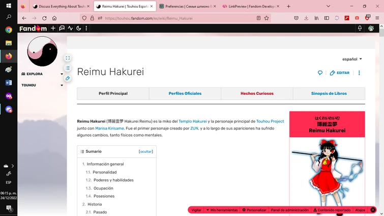Go to Firefox home page
Screen dimensions: 384x216
tap(54, 18)
